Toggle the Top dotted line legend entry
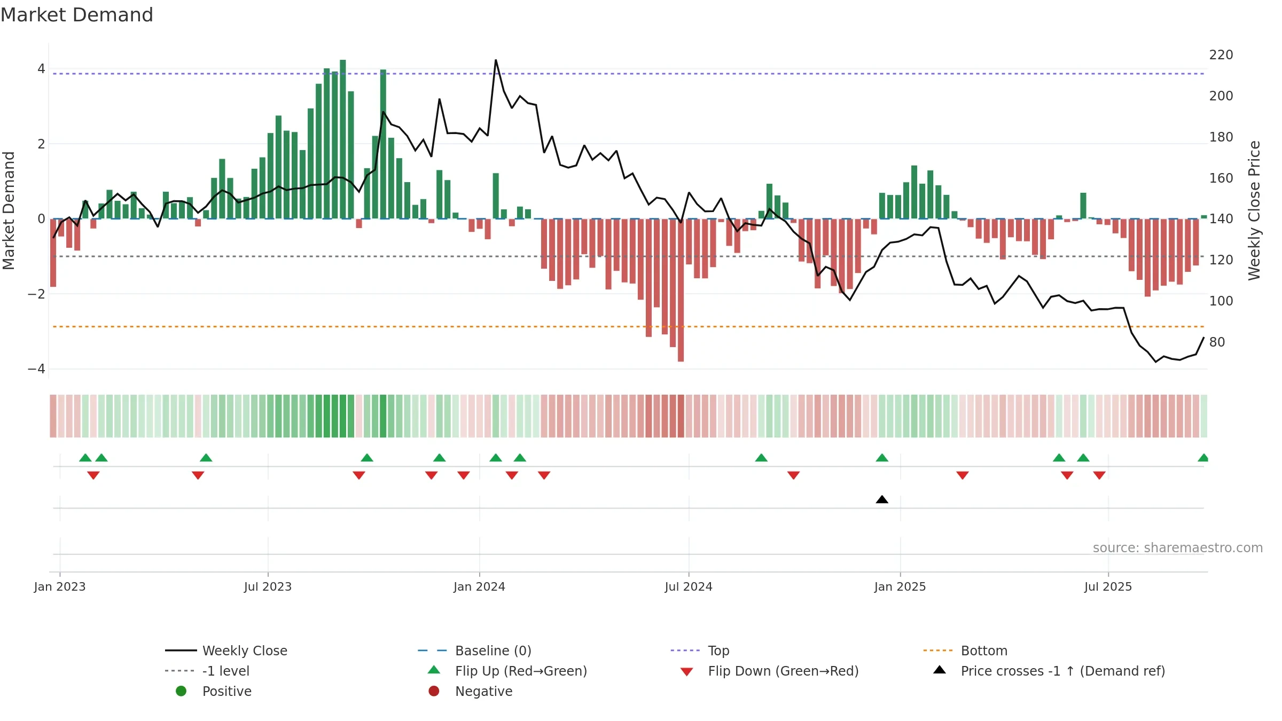This screenshot has width=1282, height=721. coord(700,651)
